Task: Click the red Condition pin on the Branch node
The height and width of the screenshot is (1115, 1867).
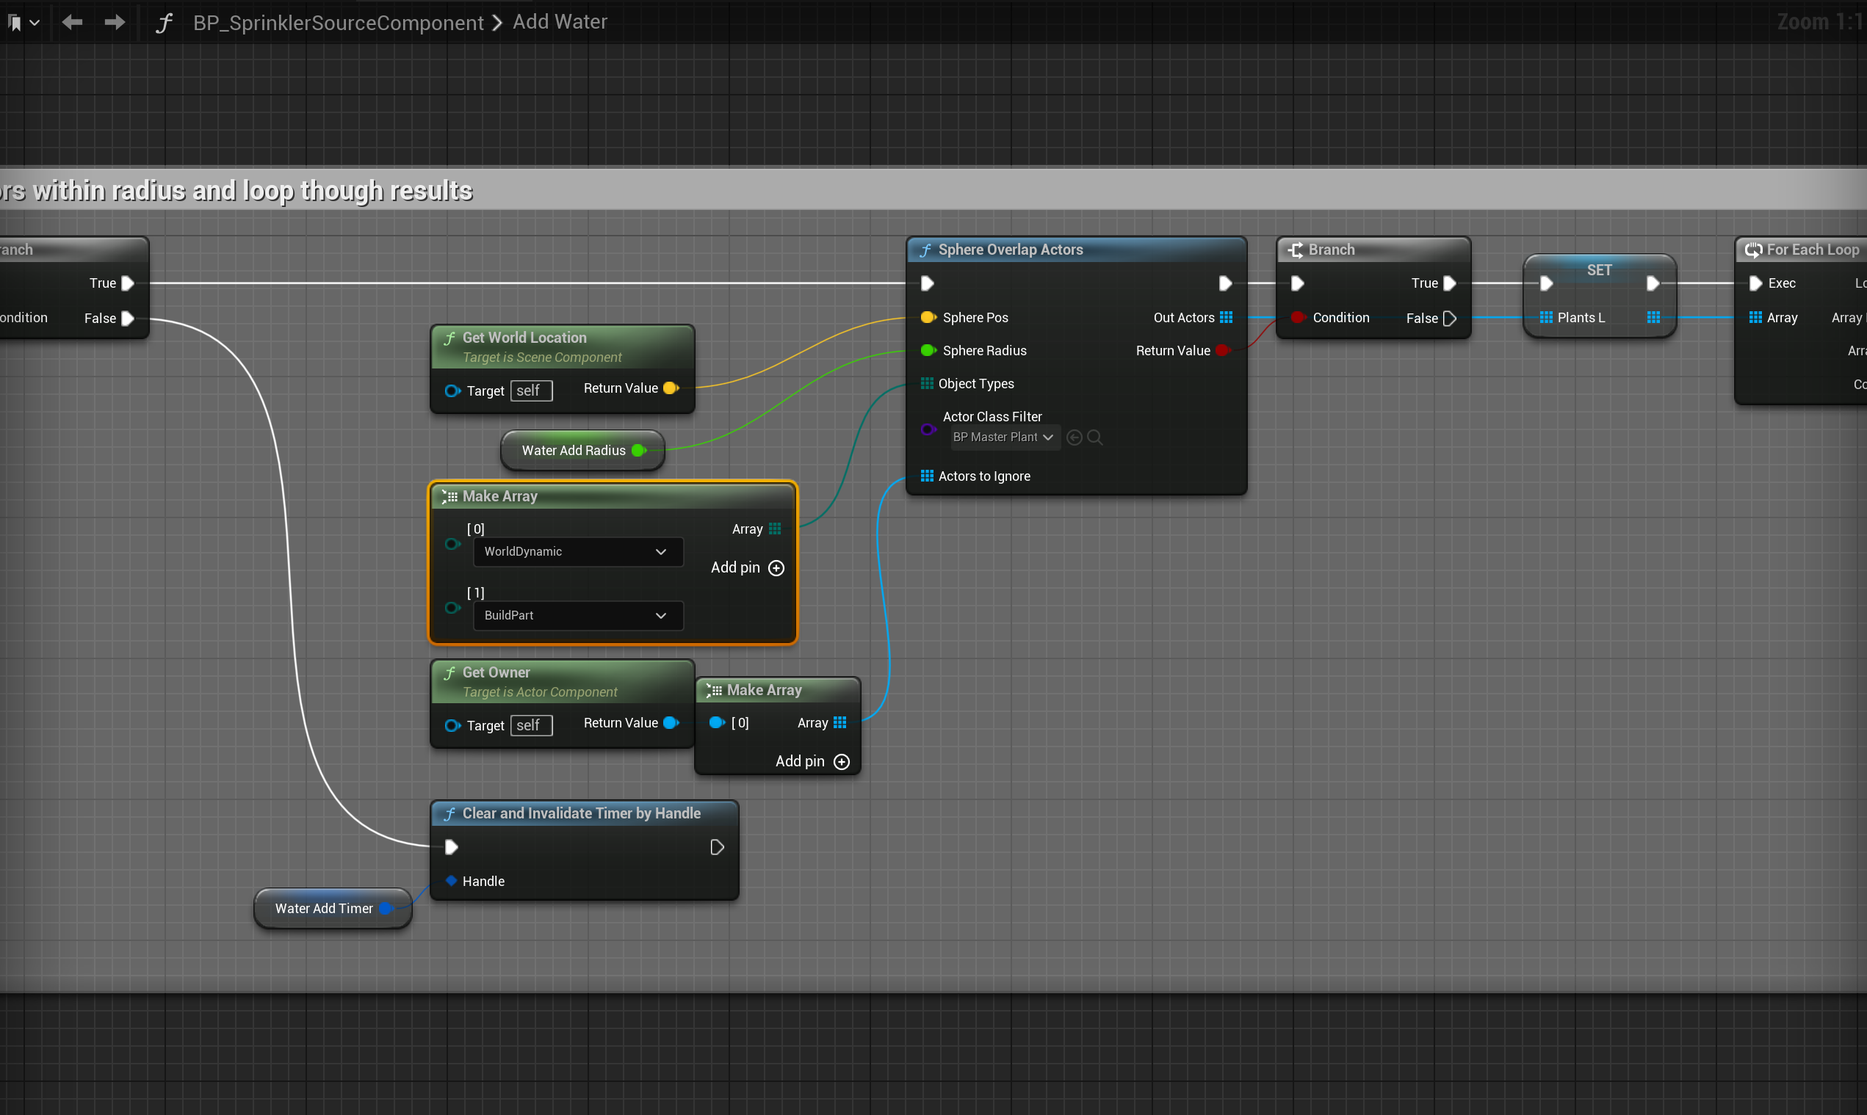Action: [1297, 317]
